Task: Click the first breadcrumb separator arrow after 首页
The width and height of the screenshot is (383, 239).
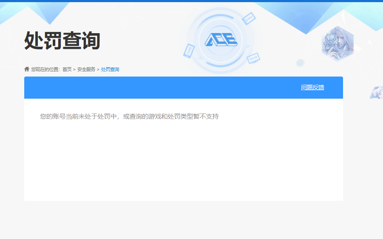Action: 74,69
